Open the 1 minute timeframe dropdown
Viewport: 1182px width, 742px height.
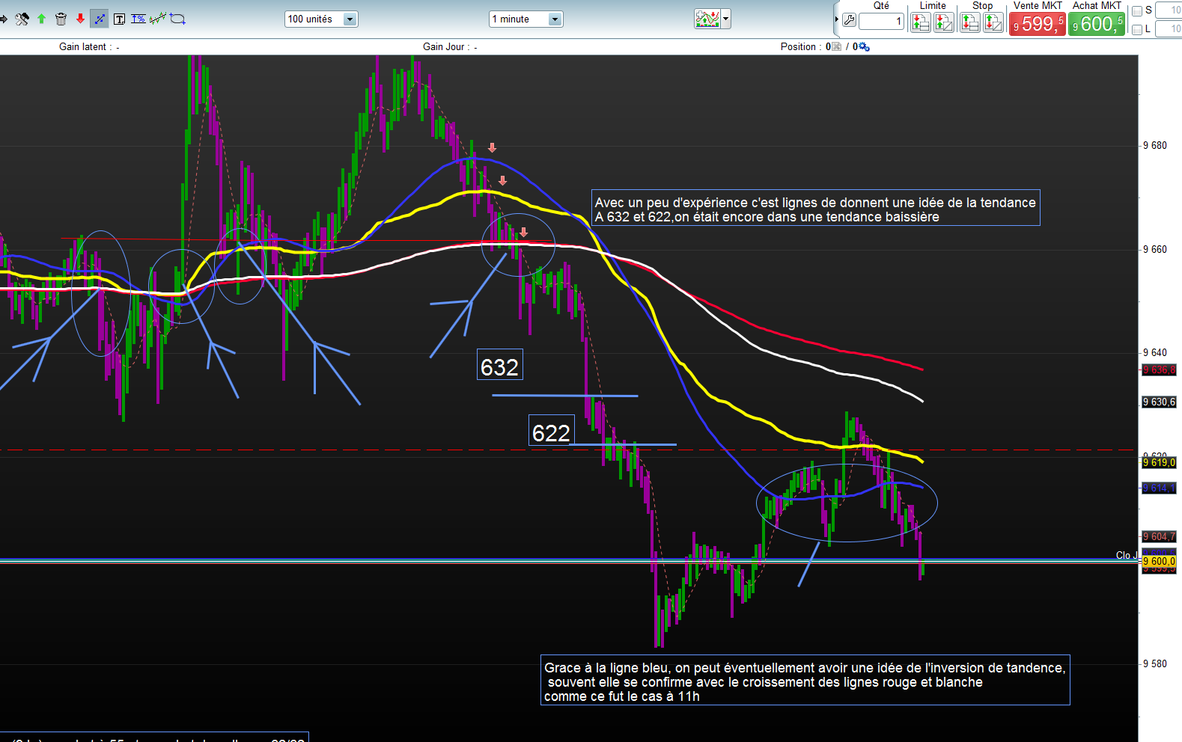click(x=526, y=19)
